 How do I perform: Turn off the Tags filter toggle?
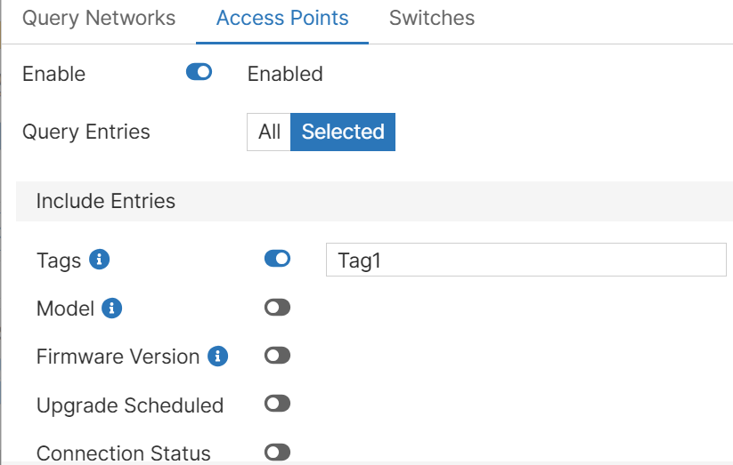(x=277, y=259)
